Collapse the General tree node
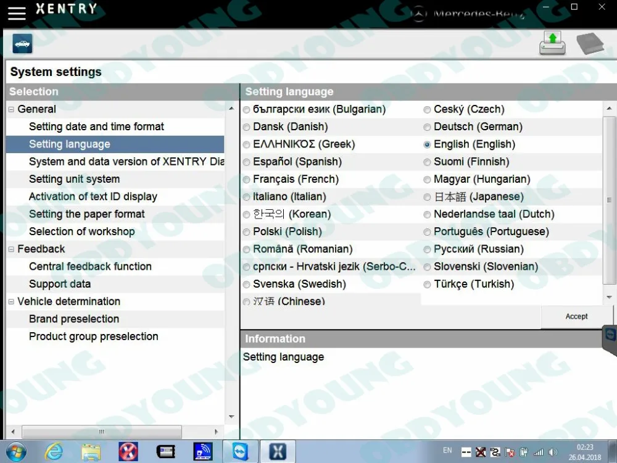Screen dimensions: 617x463 coord(11,109)
